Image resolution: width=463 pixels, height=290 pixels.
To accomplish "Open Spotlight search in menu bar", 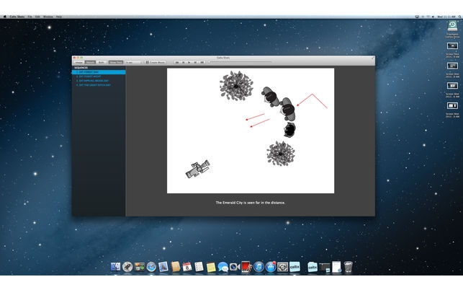I will pos(459,17).
